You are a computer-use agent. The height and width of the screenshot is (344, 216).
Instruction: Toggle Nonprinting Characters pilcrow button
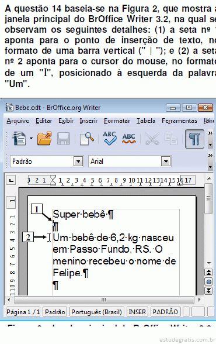[194, 139]
